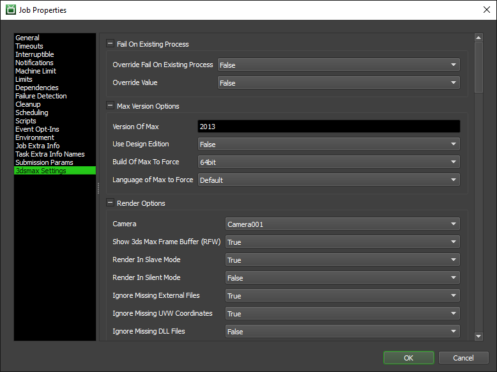Open Ignore Missing DLL Files dropdown
This screenshot has width=497, height=372.
pos(342,332)
